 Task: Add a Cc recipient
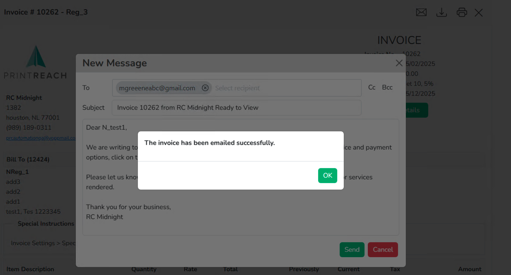(372, 87)
